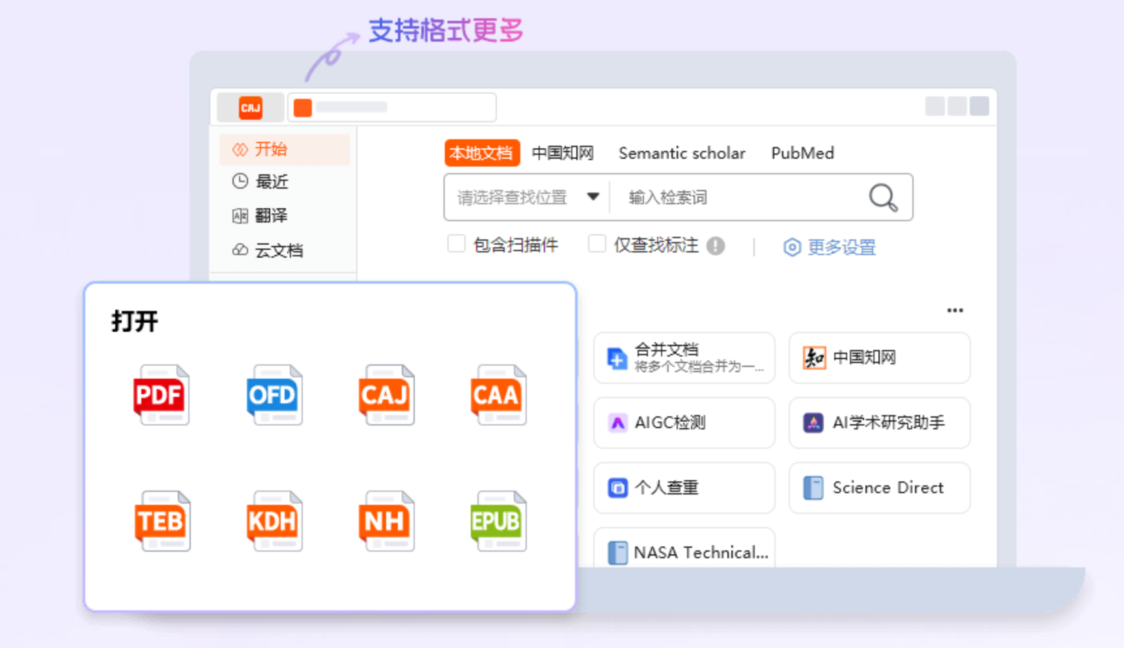Switch to the 中国知网 search tab

[563, 153]
